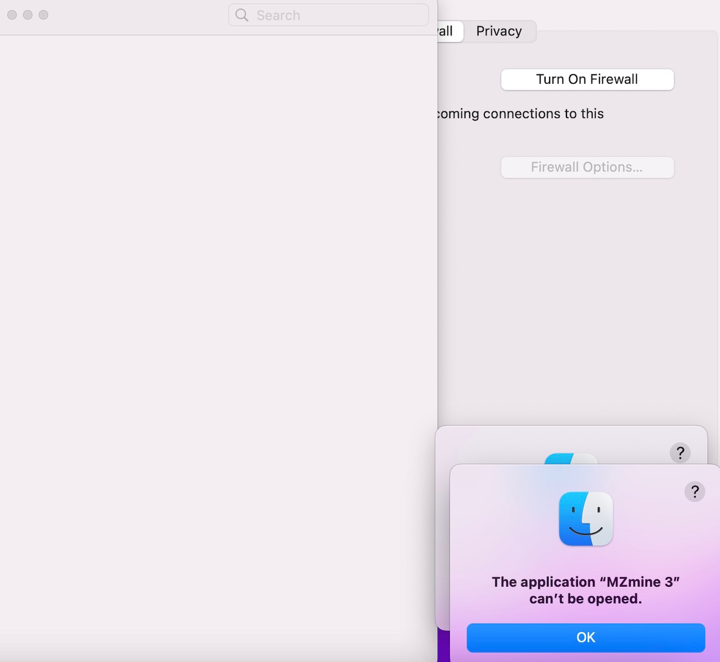The width and height of the screenshot is (720, 662).
Task: Click the question mark on the rear dialog
Action: click(680, 452)
